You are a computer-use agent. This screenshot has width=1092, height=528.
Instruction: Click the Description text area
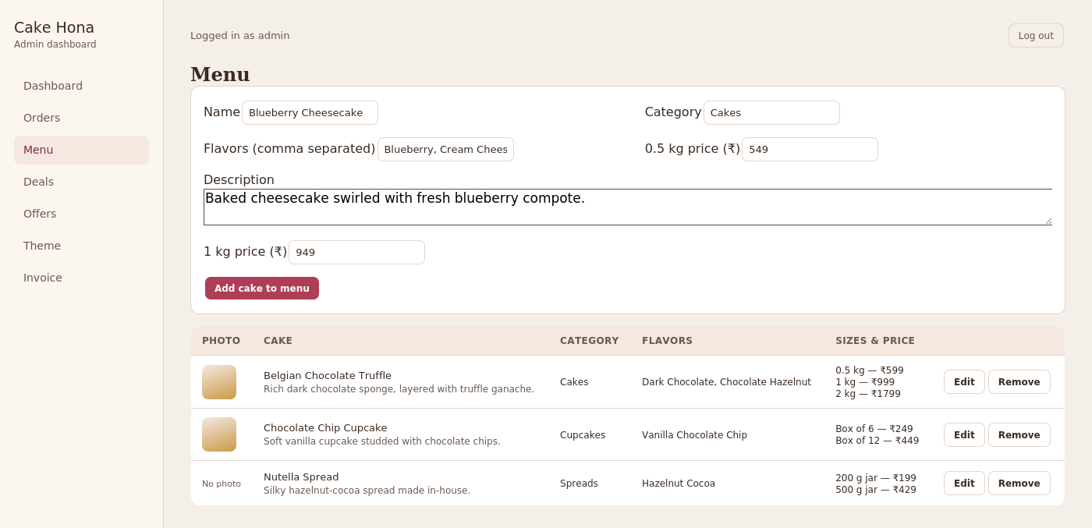628,207
